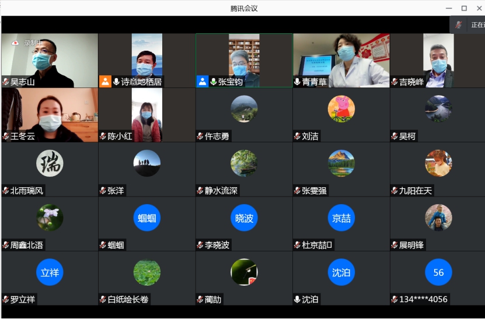Click the muted mic icon beside 罗立祥

[6, 300]
